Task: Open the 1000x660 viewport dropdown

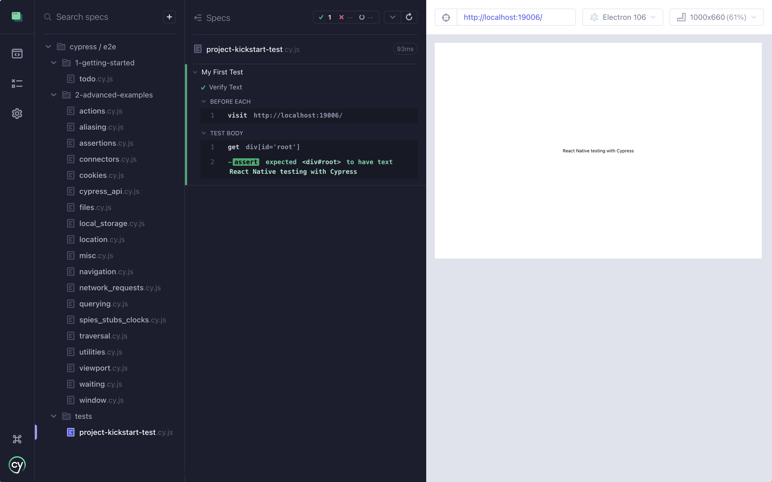Action: (x=716, y=17)
